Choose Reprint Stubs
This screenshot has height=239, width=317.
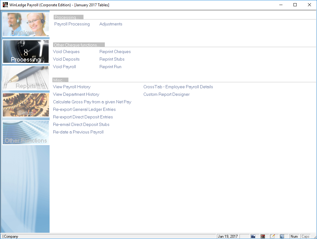click(x=112, y=59)
